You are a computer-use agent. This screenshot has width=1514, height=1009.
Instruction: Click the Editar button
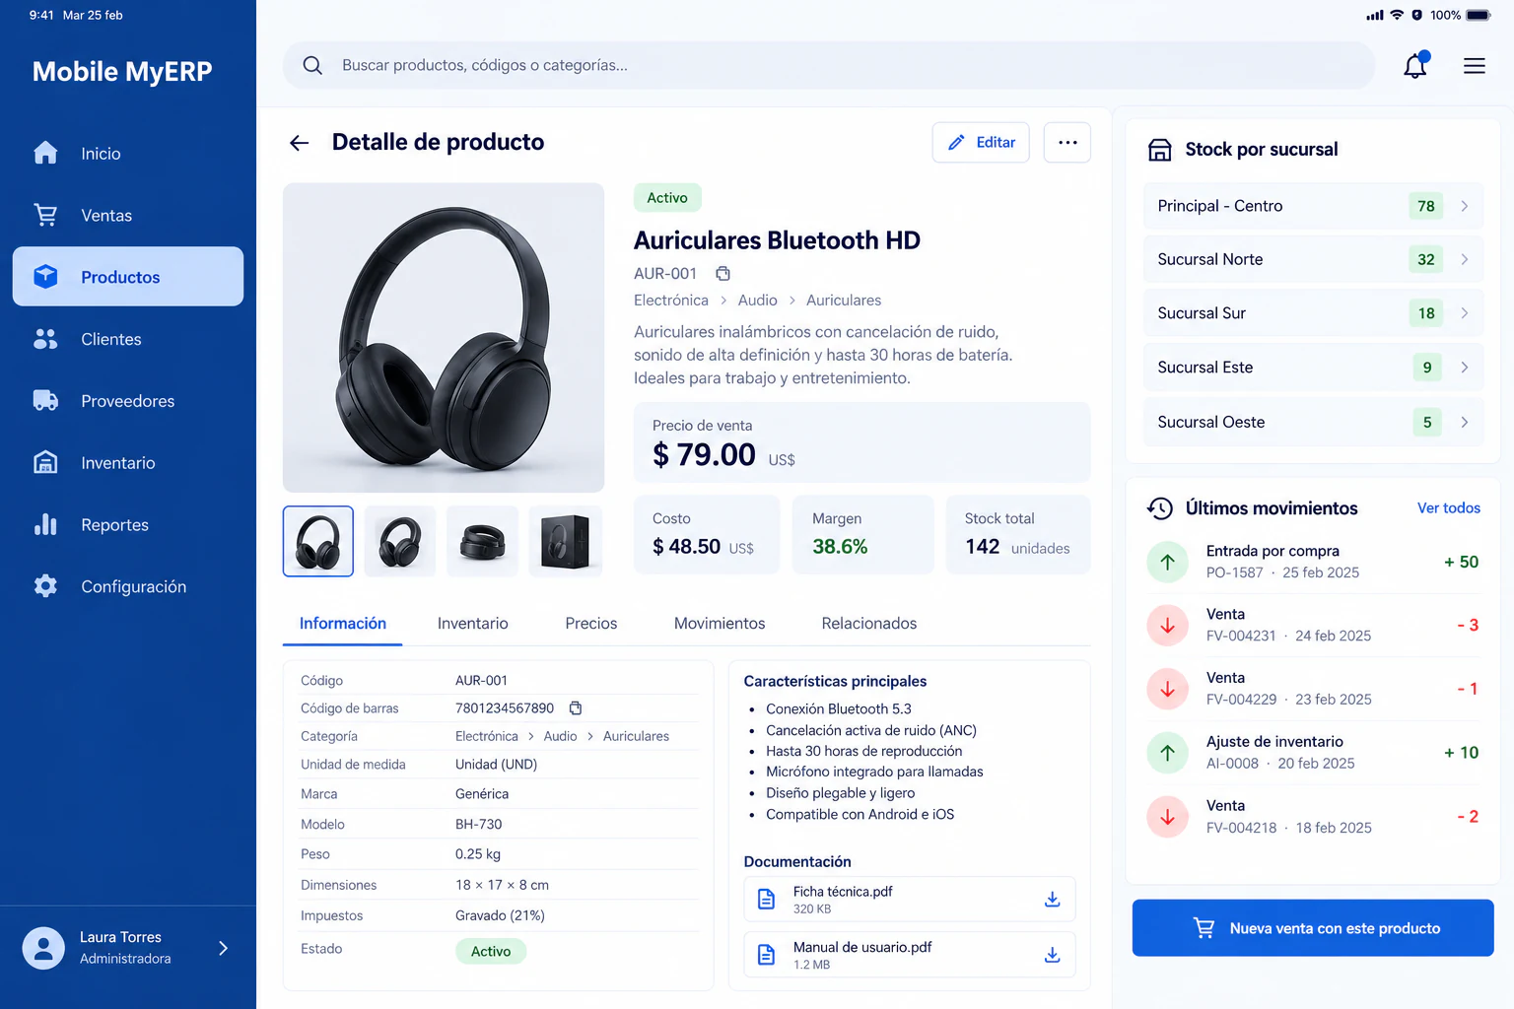pyautogui.click(x=981, y=142)
